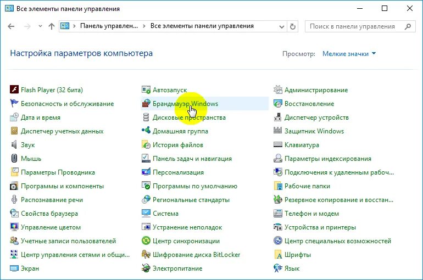Click Все элементы панели управления breadcrumb

[x=202, y=26]
